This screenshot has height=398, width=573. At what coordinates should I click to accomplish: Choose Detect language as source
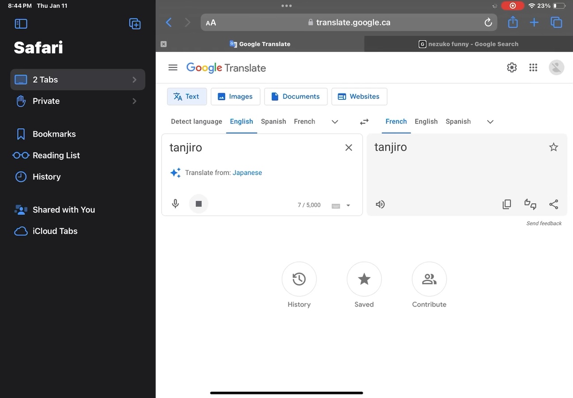[x=197, y=121]
